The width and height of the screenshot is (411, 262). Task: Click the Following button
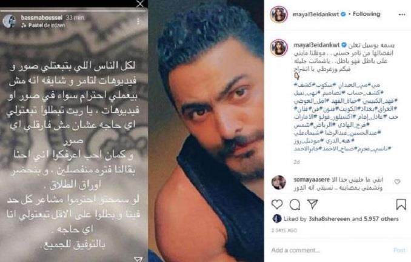point(366,14)
